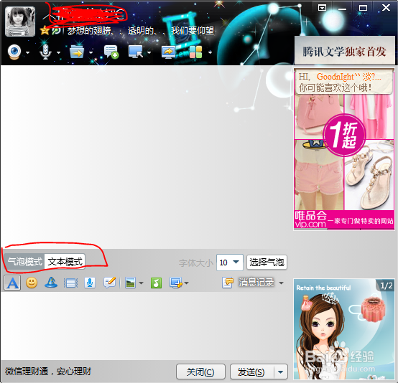Expand more apps arrow in top toolbar
398x383 pixels.
[210, 52]
